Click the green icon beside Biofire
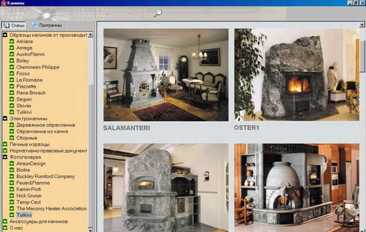 (12, 170)
